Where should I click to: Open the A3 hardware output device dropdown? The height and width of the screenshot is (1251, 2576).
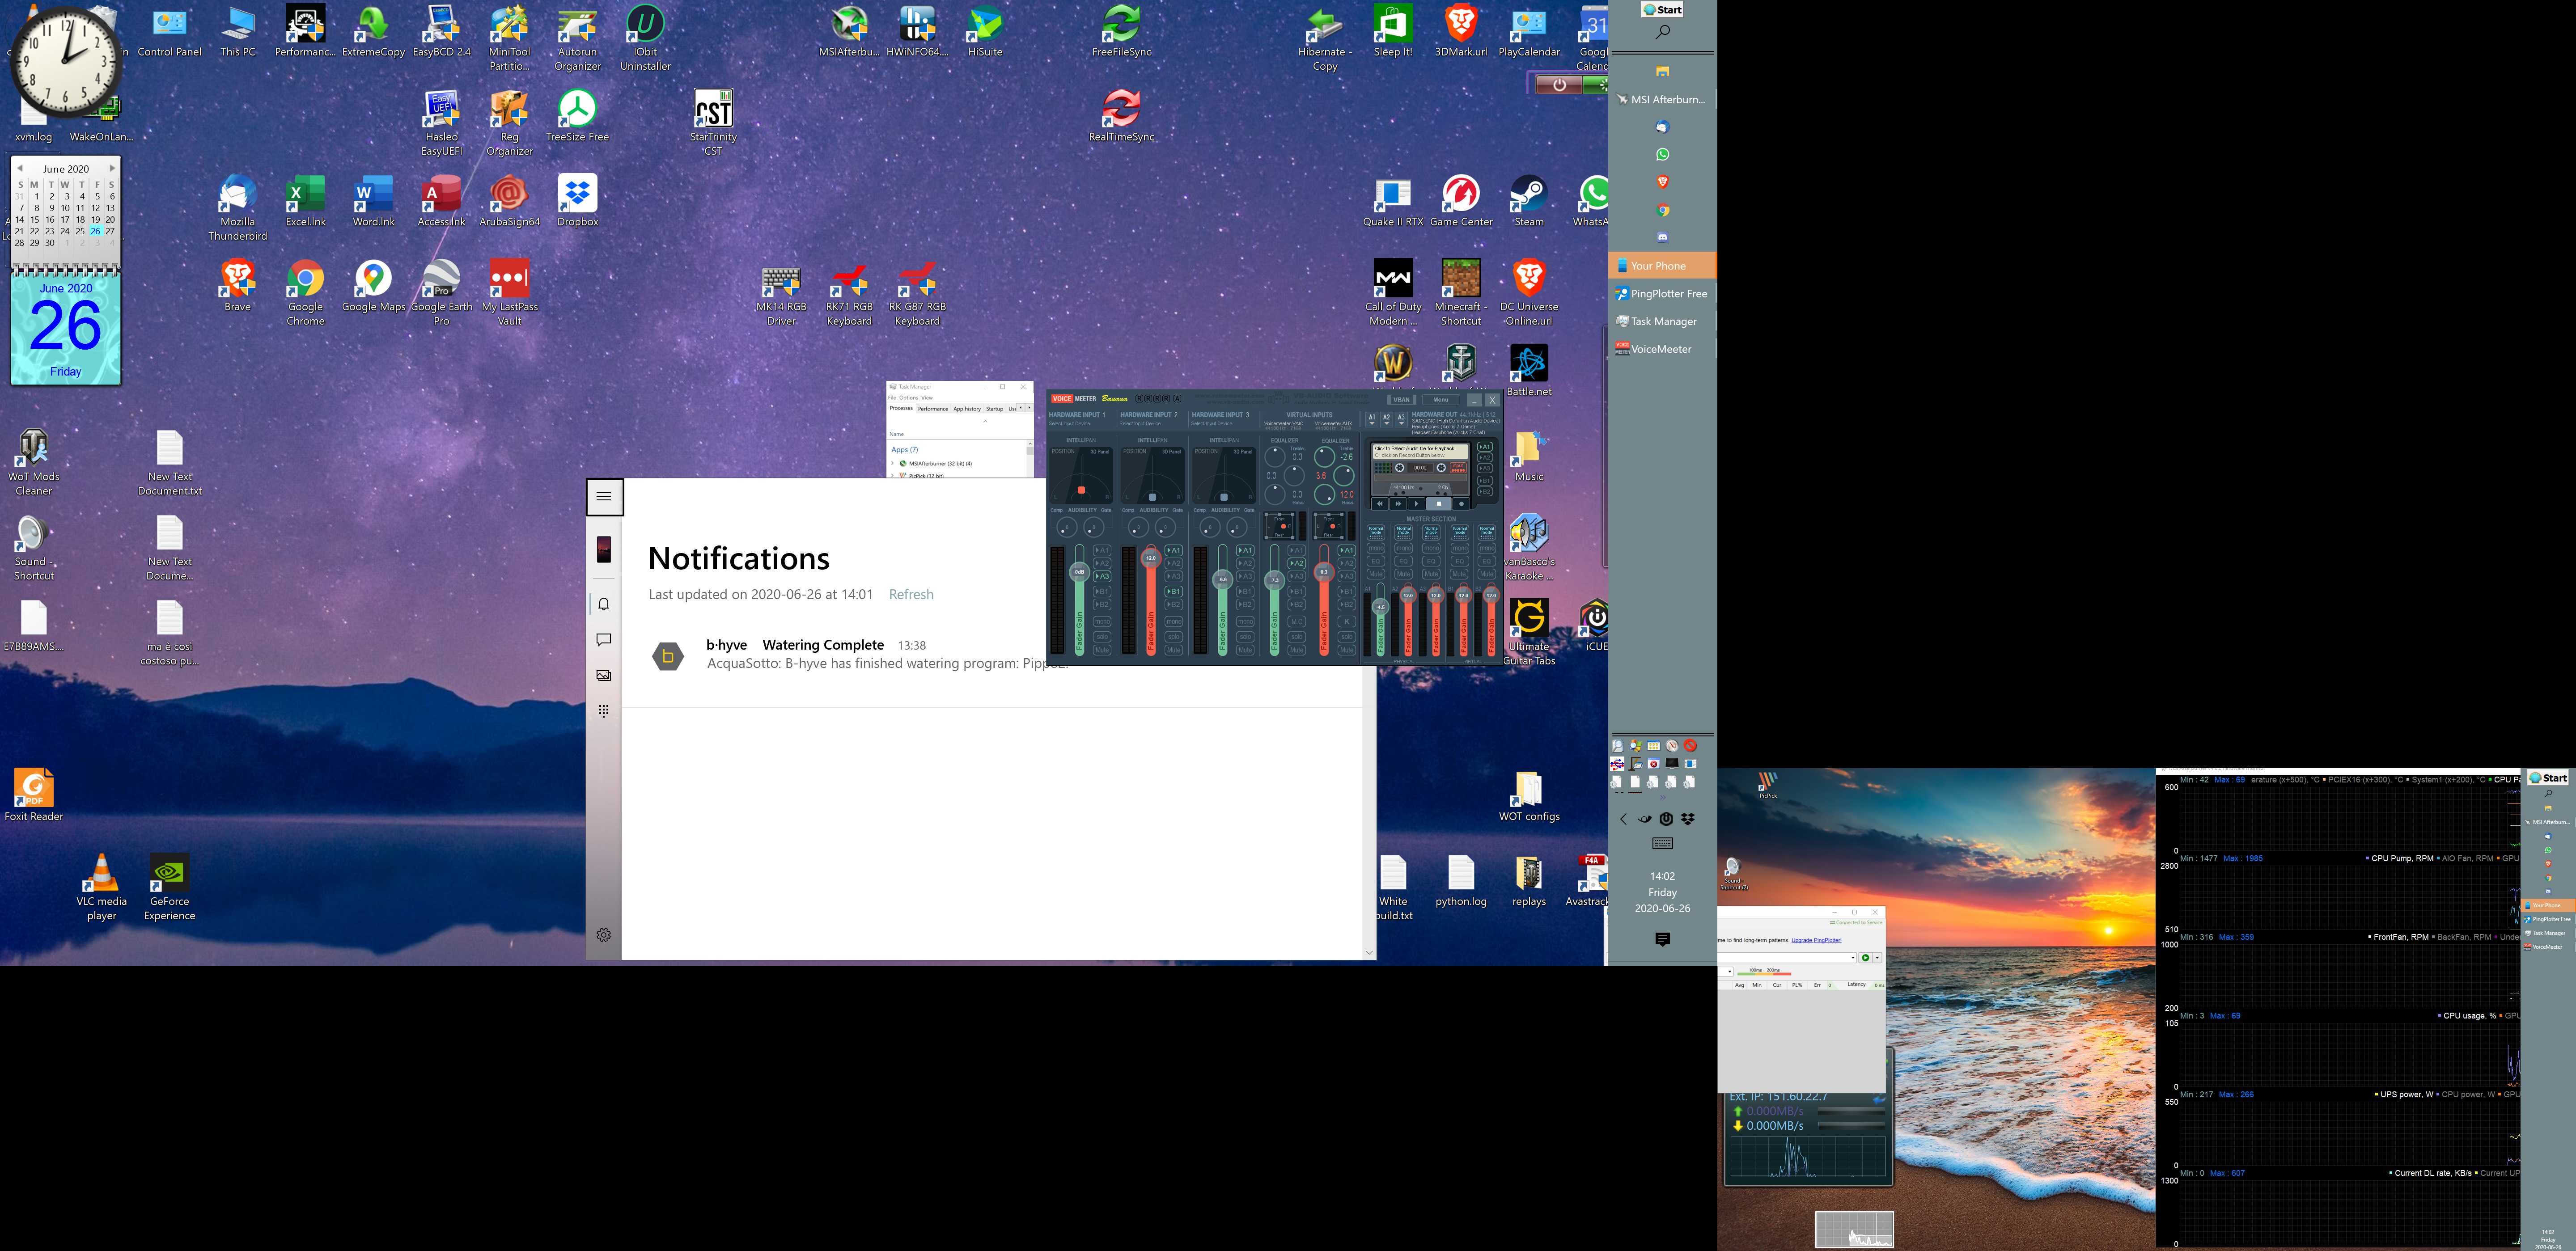(x=1401, y=419)
